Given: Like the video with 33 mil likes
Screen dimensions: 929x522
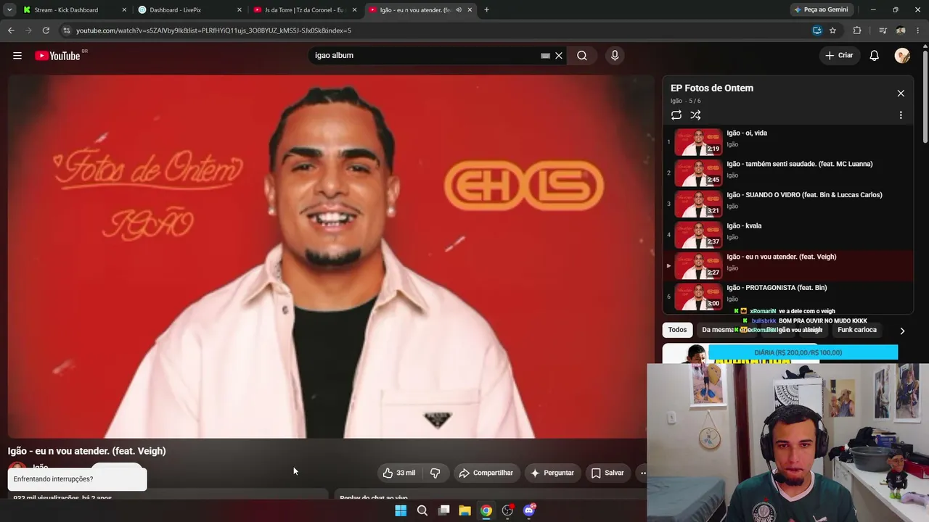Looking at the screenshot, I should 399,473.
